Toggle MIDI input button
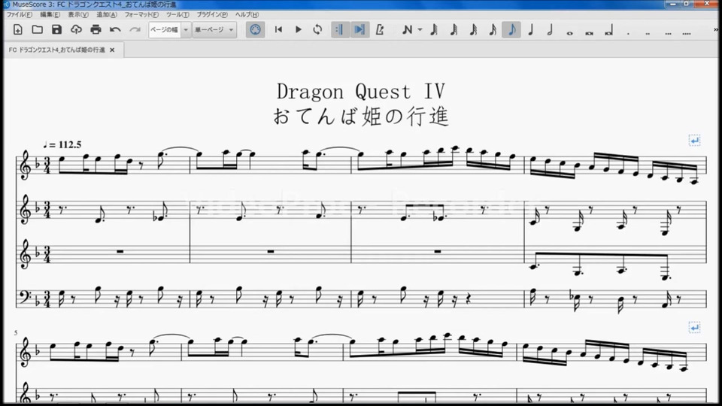This screenshot has height=406, width=722. (255, 30)
